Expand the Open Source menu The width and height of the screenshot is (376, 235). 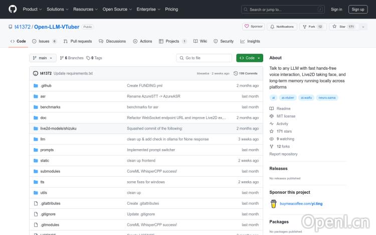tap(117, 9)
